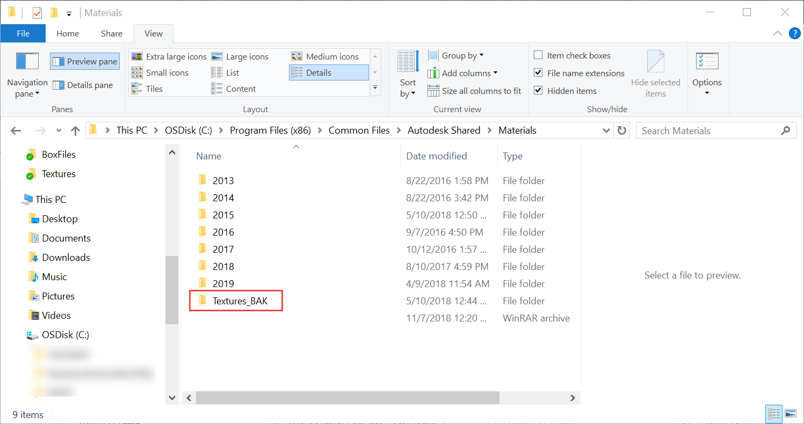Select Large icons layout
The image size is (804, 424).
click(240, 56)
